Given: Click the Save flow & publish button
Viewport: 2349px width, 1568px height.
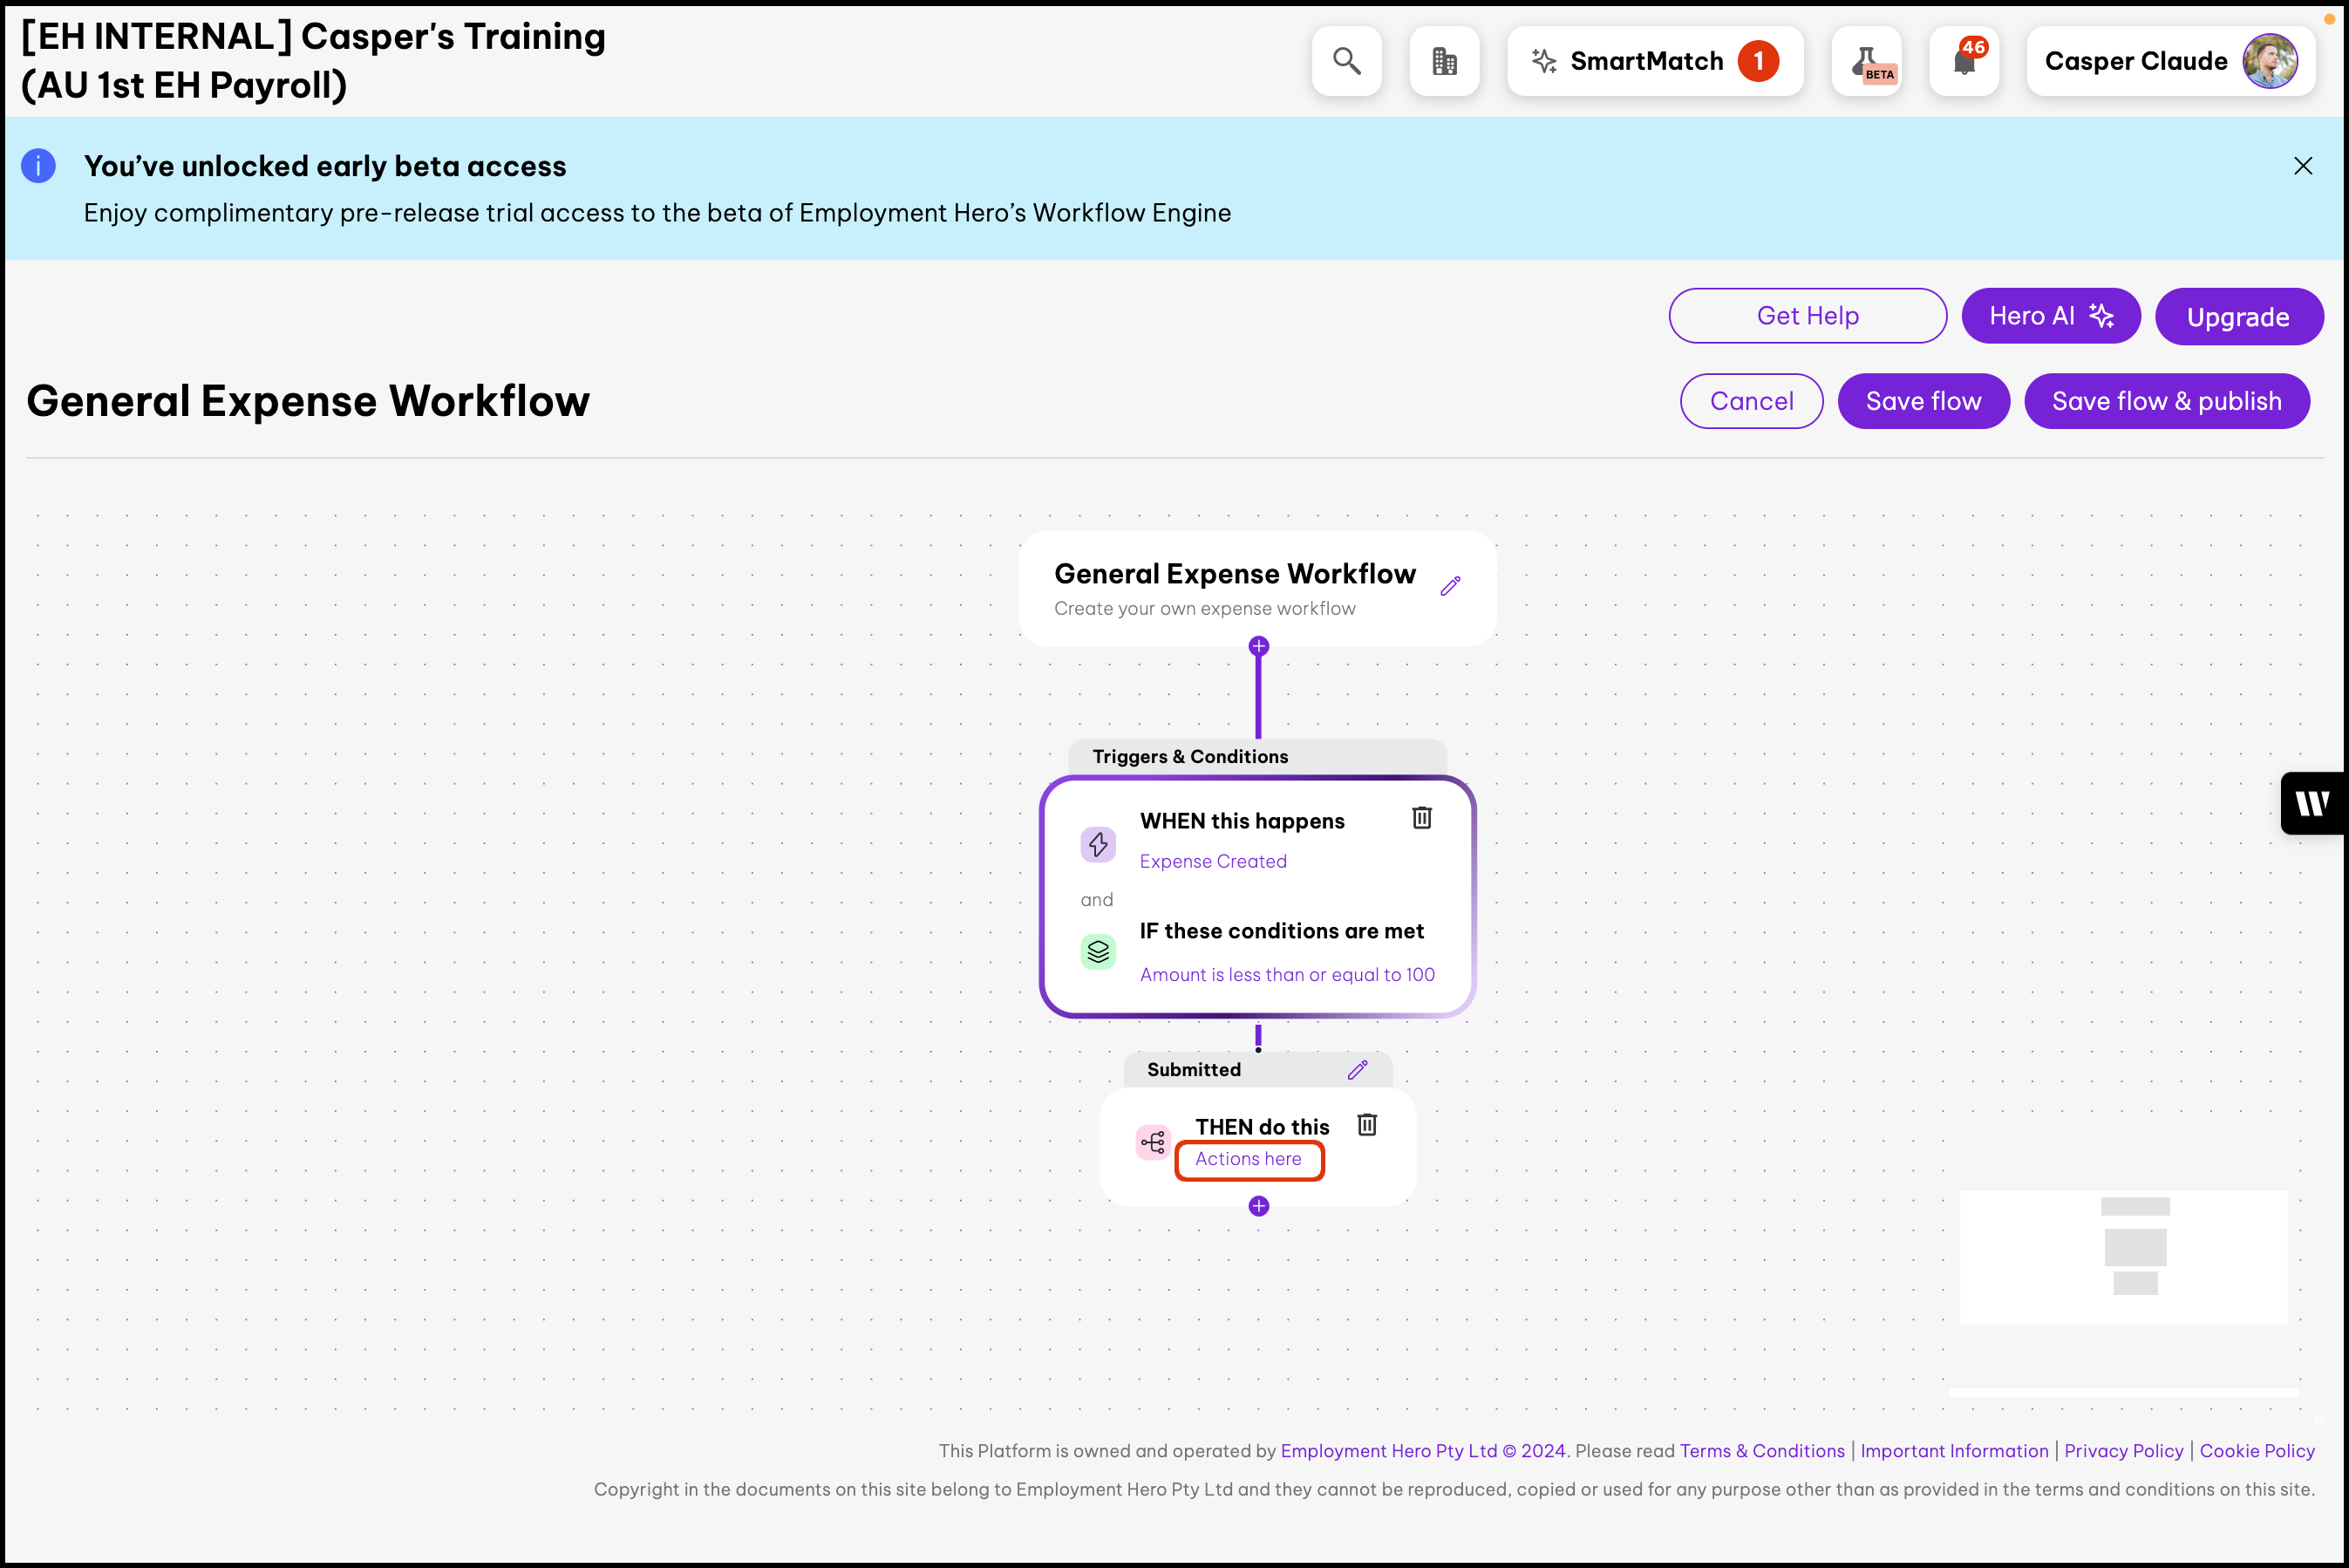Looking at the screenshot, I should [2166, 401].
